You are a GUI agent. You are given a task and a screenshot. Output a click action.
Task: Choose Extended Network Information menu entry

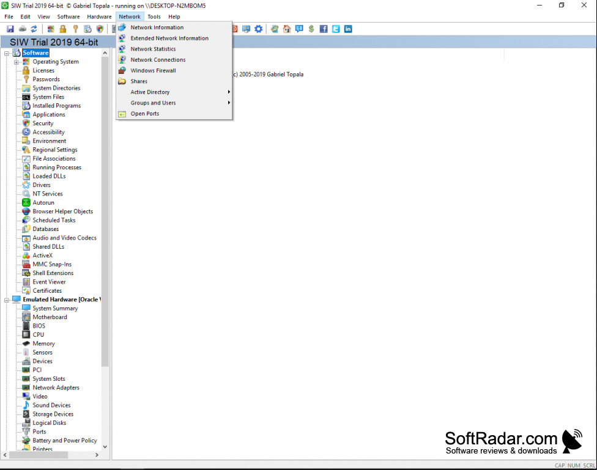[174, 38]
